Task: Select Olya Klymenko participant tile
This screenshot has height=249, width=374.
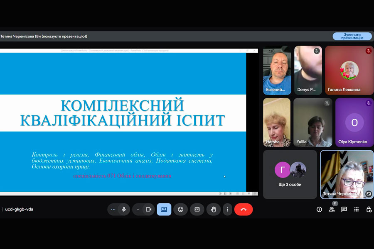Action: [x=354, y=122]
